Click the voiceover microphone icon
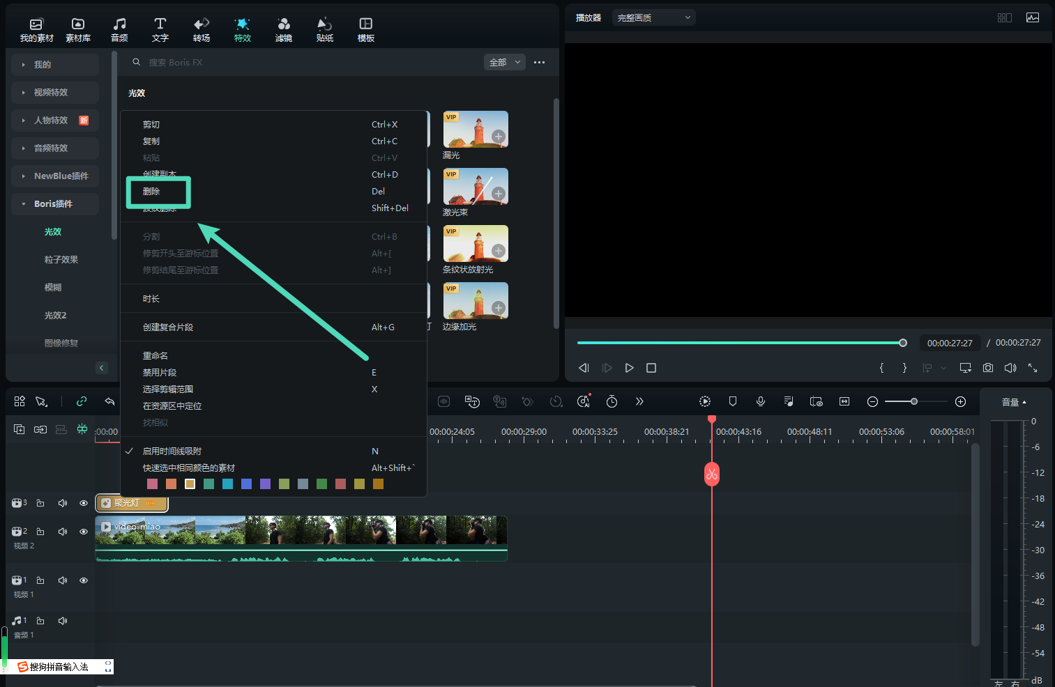This screenshot has height=687, width=1055. coord(761,401)
